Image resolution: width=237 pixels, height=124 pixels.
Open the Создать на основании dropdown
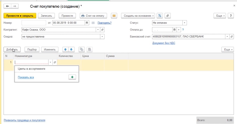coord(139,16)
